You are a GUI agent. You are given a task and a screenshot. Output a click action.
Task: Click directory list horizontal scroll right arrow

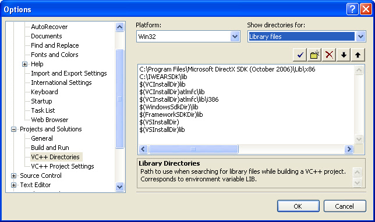(349, 149)
